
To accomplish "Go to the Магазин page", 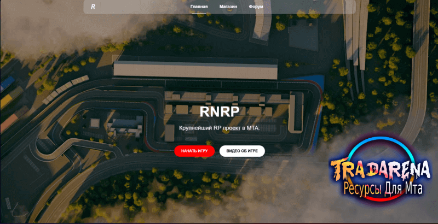I will pos(228,7).
